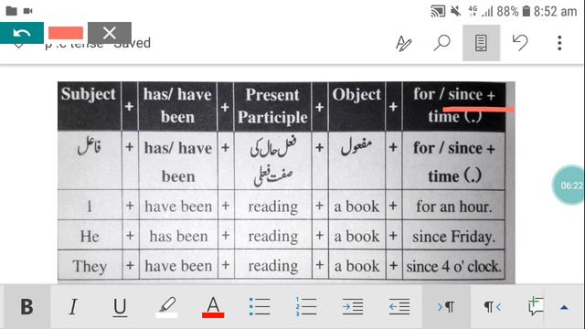Image resolution: width=585 pixels, height=329 pixels.
Task: Select the 'since 4 o' clock.' cell
Action: [453, 266]
